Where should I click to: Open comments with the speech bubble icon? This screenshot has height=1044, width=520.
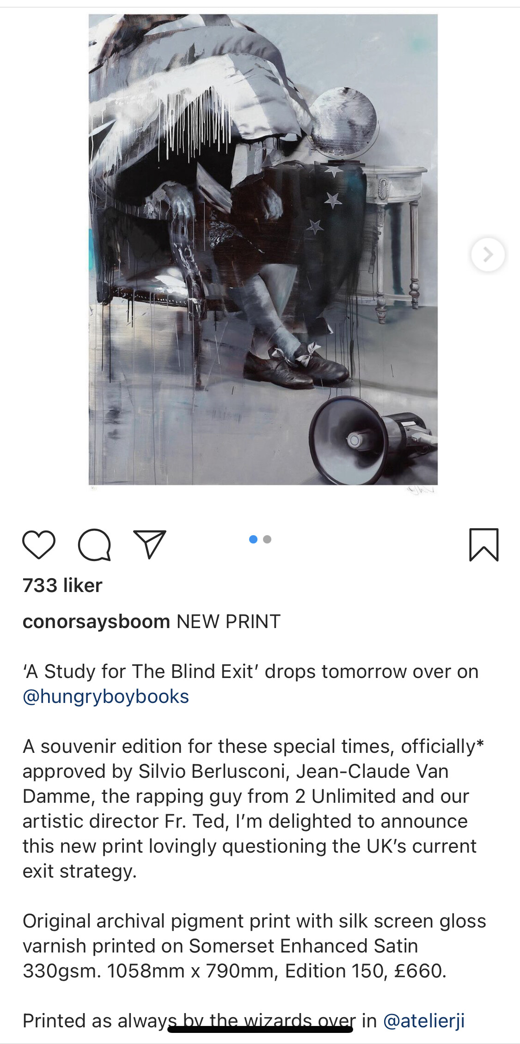click(94, 545)
